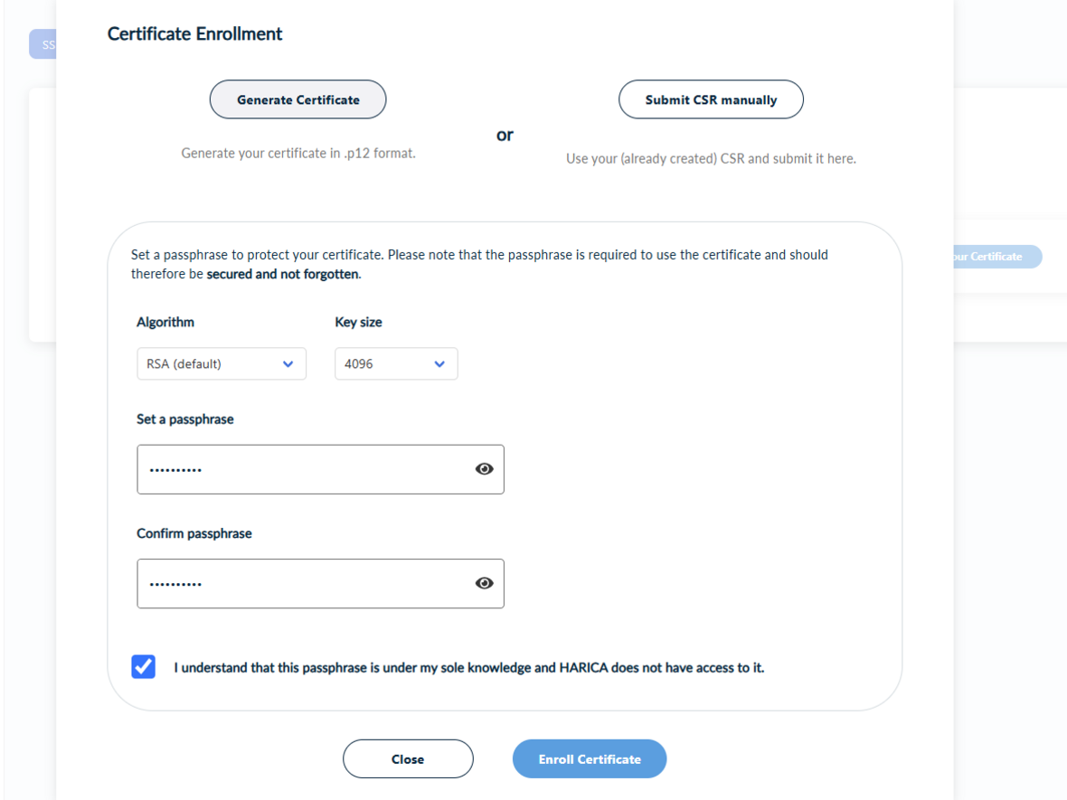This screenshot has width=1067, height=800.
Task: Click the partially hidden Certificate button behind dialog
Action: click(x=997, y=257)
